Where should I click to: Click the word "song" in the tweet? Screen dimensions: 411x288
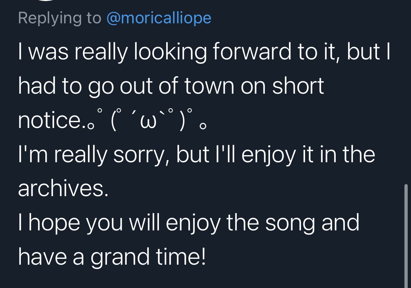[x=290, y=223]
